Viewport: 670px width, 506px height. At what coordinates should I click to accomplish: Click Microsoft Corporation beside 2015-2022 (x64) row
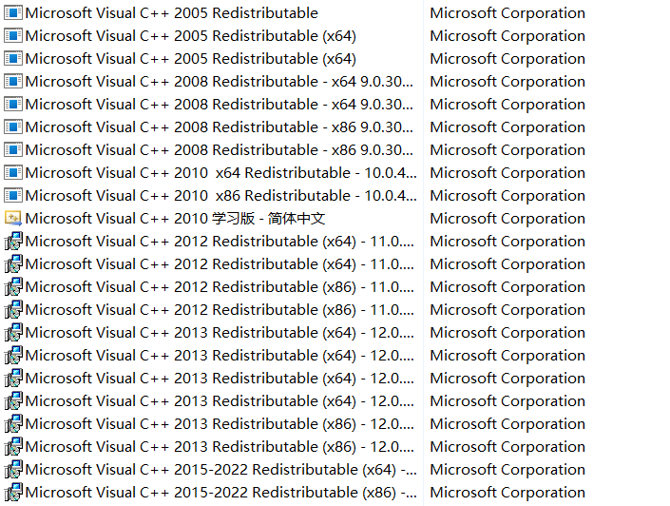pos(507,470)
